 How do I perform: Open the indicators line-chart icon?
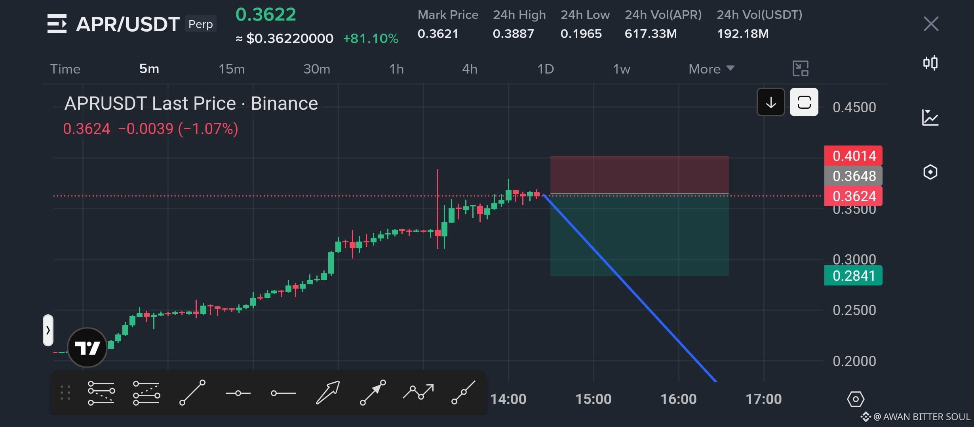tap(930, 117)
